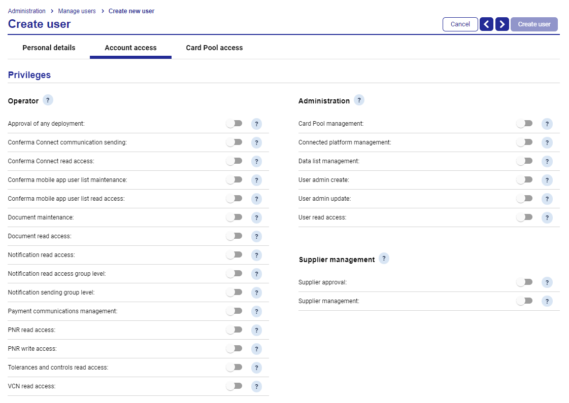This screenshot has height=403, width=569.
Task: View help for PNR write access
Action: (x=256, y=349)
